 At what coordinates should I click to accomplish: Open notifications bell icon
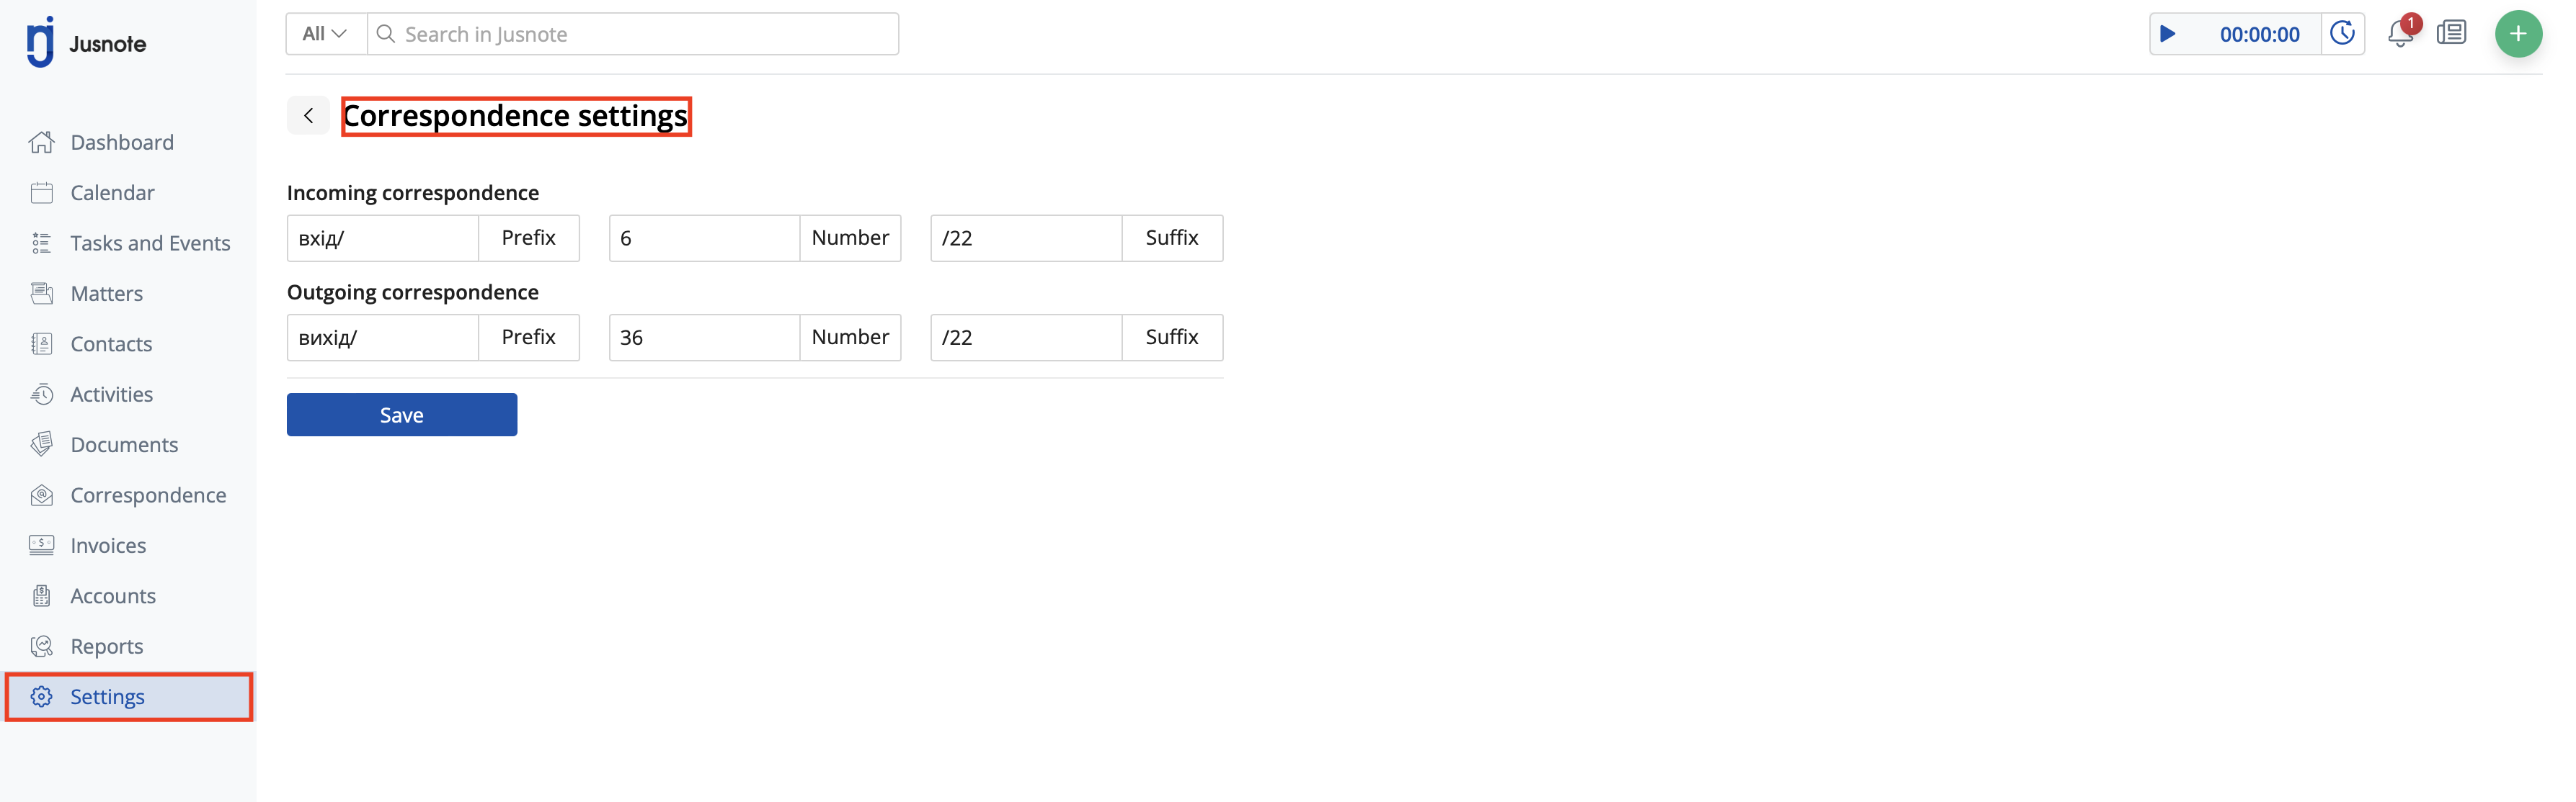pos(2400,34)
